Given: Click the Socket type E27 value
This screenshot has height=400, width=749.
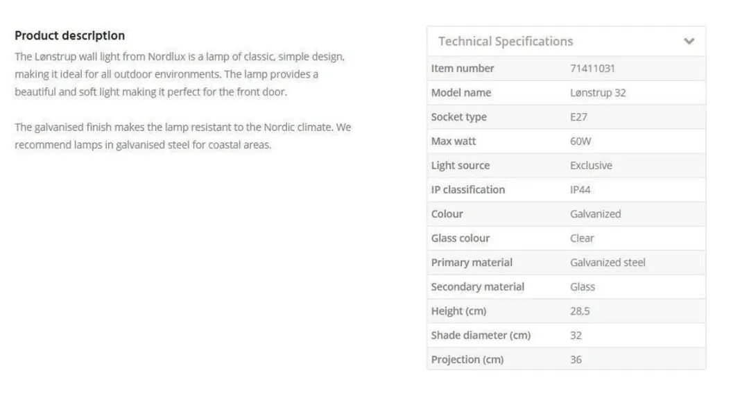Looking at the screenshot, I should (x=578, y=117).
